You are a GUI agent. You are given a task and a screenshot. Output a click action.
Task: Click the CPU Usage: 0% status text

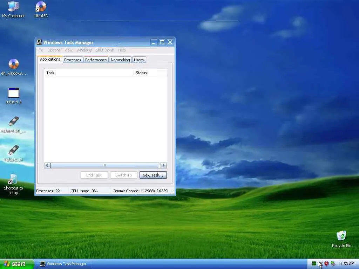(84, 191)
